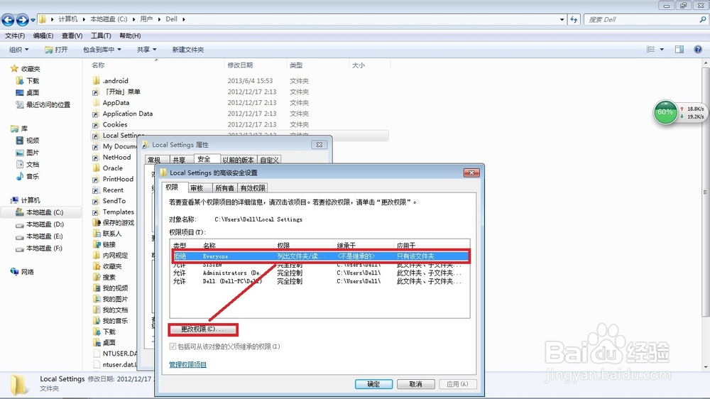This screenshot has height=399, width=710.
Task: Select the AppData folder icon
Action: tap(96, 103)
